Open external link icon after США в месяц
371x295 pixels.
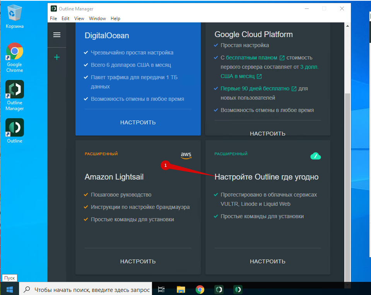[259, 76]
